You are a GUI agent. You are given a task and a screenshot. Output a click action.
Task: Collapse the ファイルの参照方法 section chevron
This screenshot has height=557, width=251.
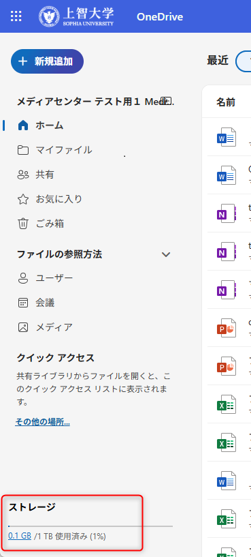(x=166, y=254)
